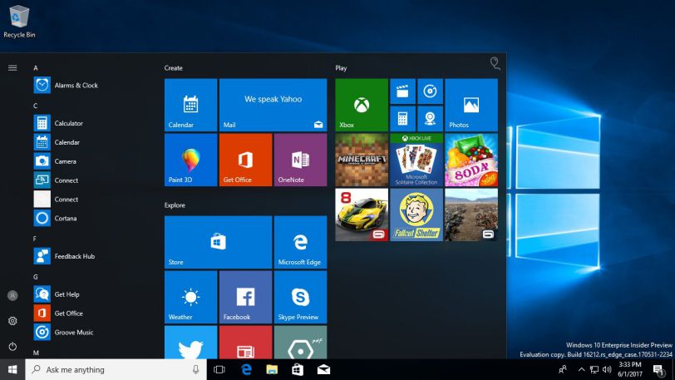Show hidden tray icons chevron
This screenshot has width=675, height=380.
click(581, 370)
